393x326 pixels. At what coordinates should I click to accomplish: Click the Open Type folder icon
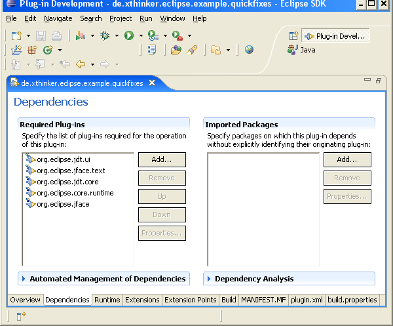tap(176, 50)
